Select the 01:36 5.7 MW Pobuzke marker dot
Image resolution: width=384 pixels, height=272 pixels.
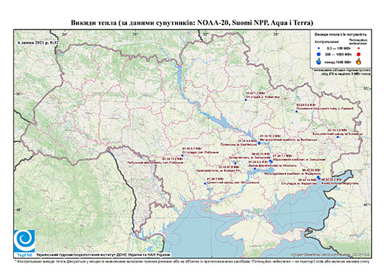click(182, 155)
